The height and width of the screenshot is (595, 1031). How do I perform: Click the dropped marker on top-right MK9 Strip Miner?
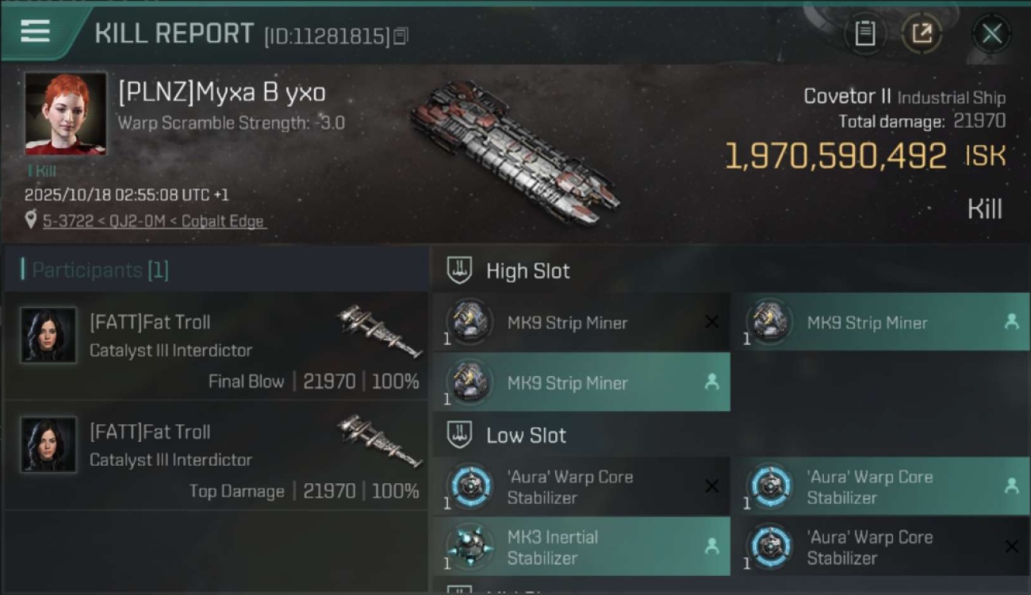click(1011, 322)
